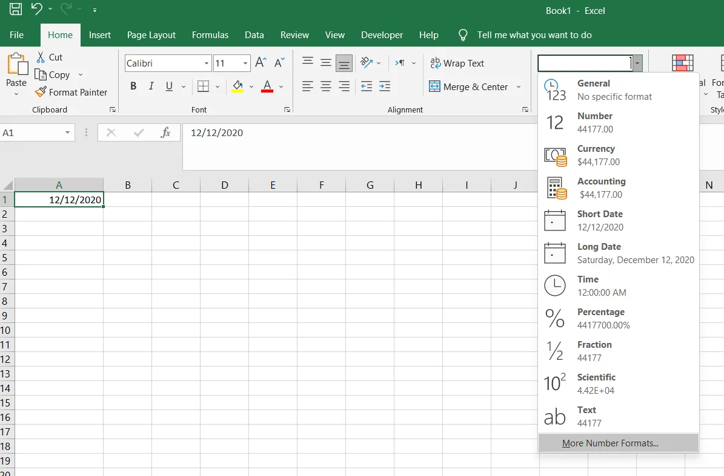
Task: Choose Text format option
Action: 619,417
